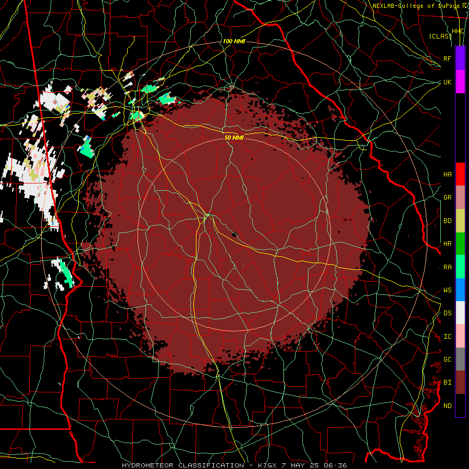This screenshot has height=469, width=469.
Task: Click the WS legend label
Action: pyautogui.click(x=448, y=290)
